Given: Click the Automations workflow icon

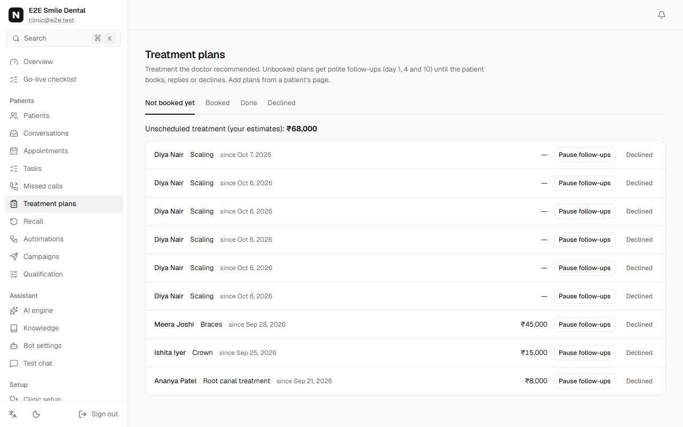Looking at the screenshot, I should [14, 239].
